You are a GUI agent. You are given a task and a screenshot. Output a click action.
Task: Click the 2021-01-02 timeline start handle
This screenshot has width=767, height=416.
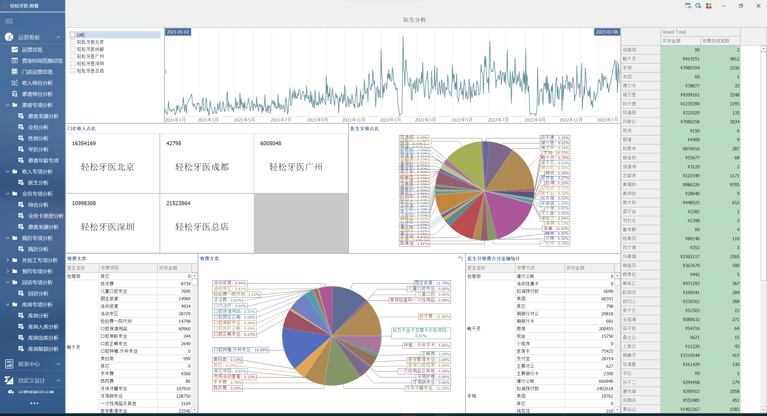pos(178,32)
